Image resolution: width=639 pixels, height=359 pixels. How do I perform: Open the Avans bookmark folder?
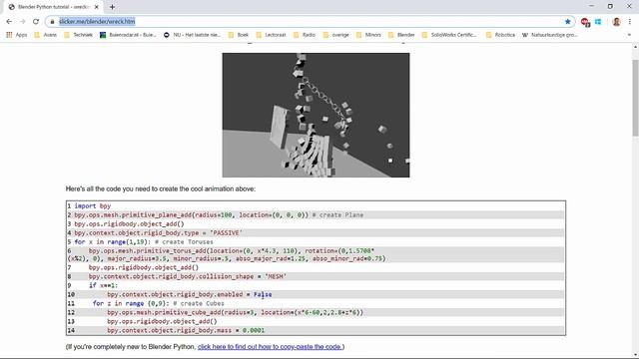tap(46, 35)
